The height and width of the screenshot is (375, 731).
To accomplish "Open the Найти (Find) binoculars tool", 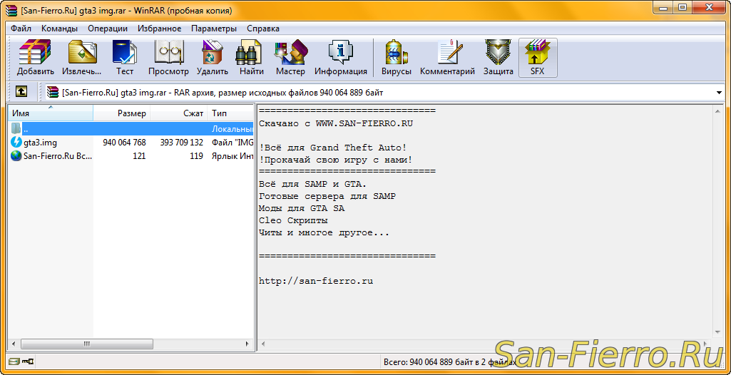I will click(x=251, y=57).
